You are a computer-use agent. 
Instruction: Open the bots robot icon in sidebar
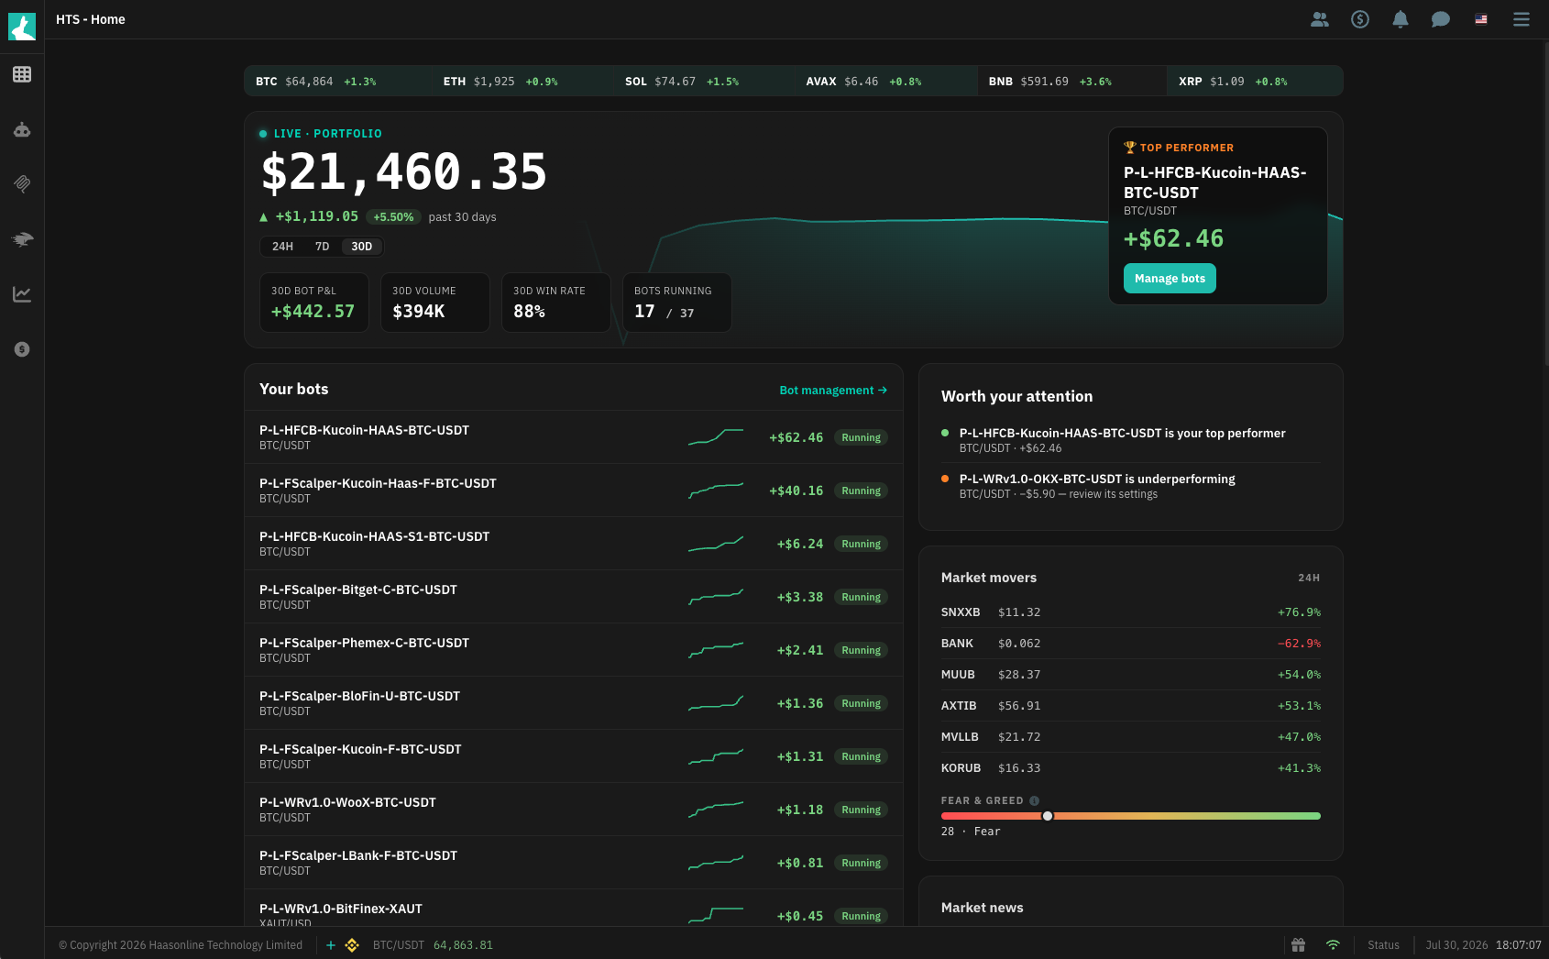click(22, 129)
